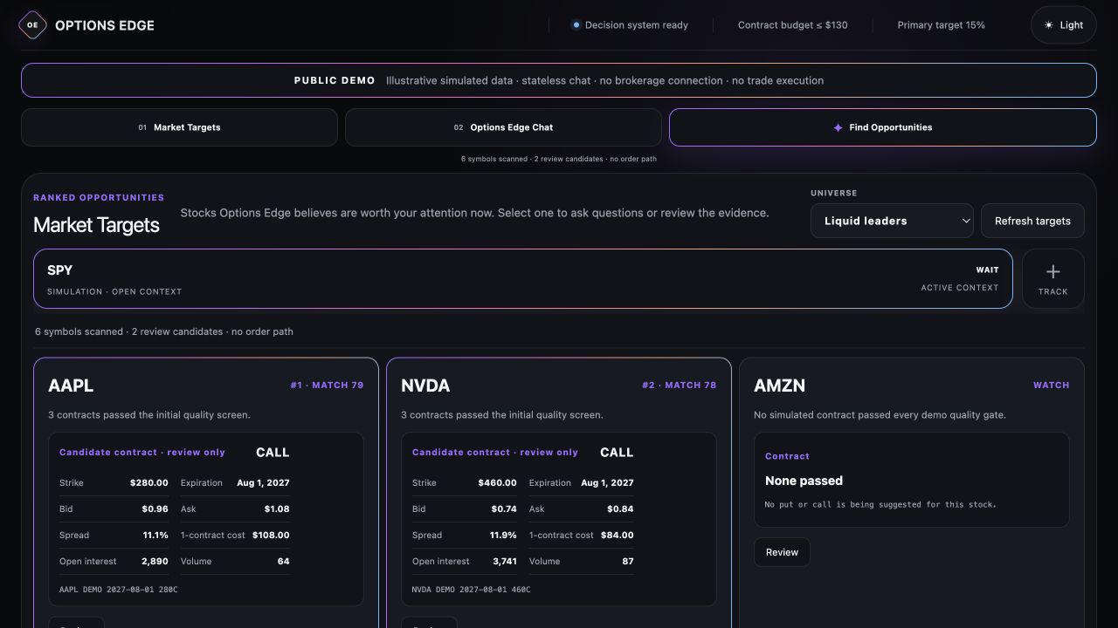Click the plus Track icon
Image resolution: width=1118 pixels, height=628 pixels.
(1052, 272)
